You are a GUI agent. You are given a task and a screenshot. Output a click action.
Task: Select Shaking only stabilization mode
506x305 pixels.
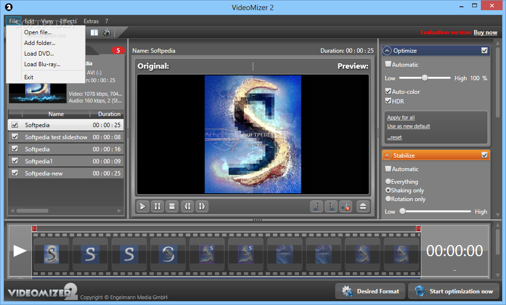(388, 190)
